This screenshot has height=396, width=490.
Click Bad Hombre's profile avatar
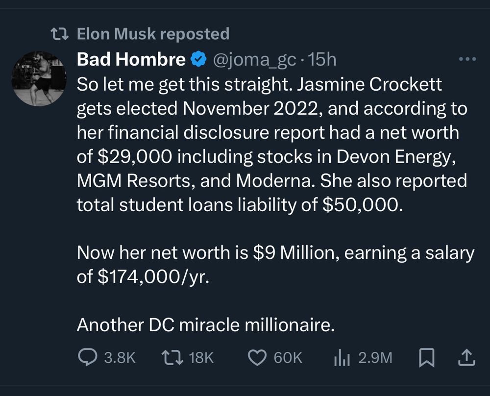(x=38, y=78)
